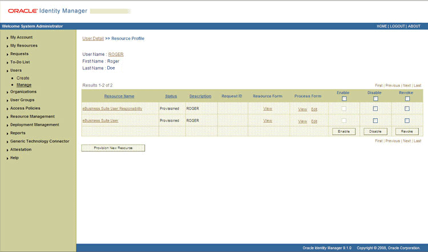Tick Revoke checkbox for eBusiness Suite User
Image resolution: width=428 pixels, height=252 pixels.
coord(407,121)
